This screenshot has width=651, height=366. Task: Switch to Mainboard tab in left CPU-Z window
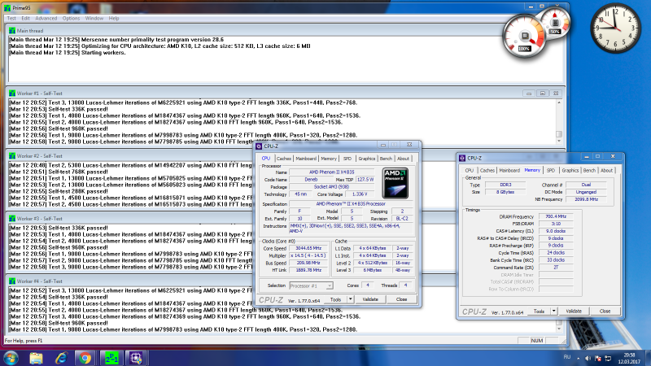pos(306,159)
